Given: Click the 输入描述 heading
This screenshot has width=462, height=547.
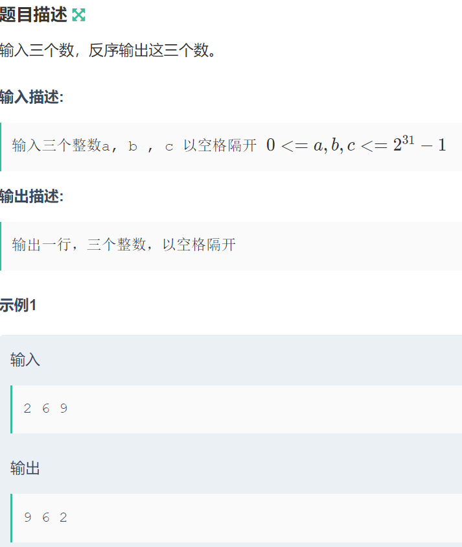Looking at the screenshot, I should (x=32, y=97).
